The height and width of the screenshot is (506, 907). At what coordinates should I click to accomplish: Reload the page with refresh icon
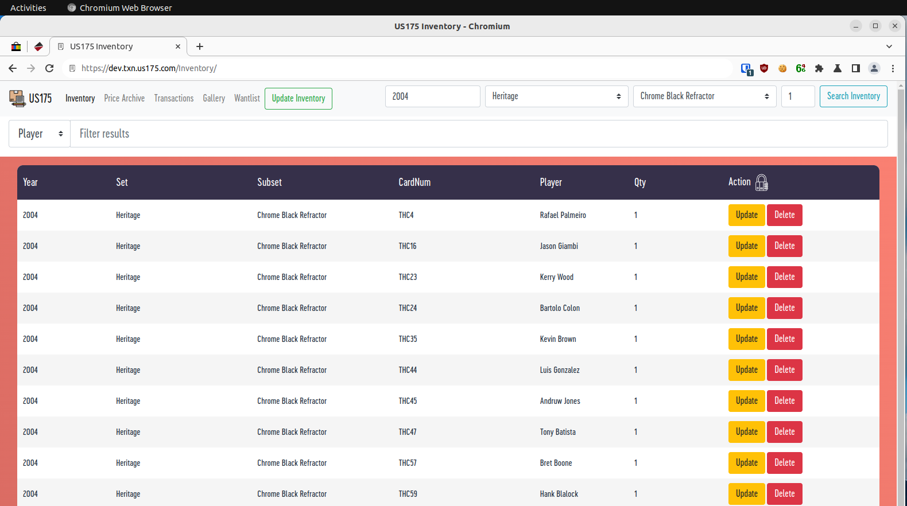coord(49,68)
